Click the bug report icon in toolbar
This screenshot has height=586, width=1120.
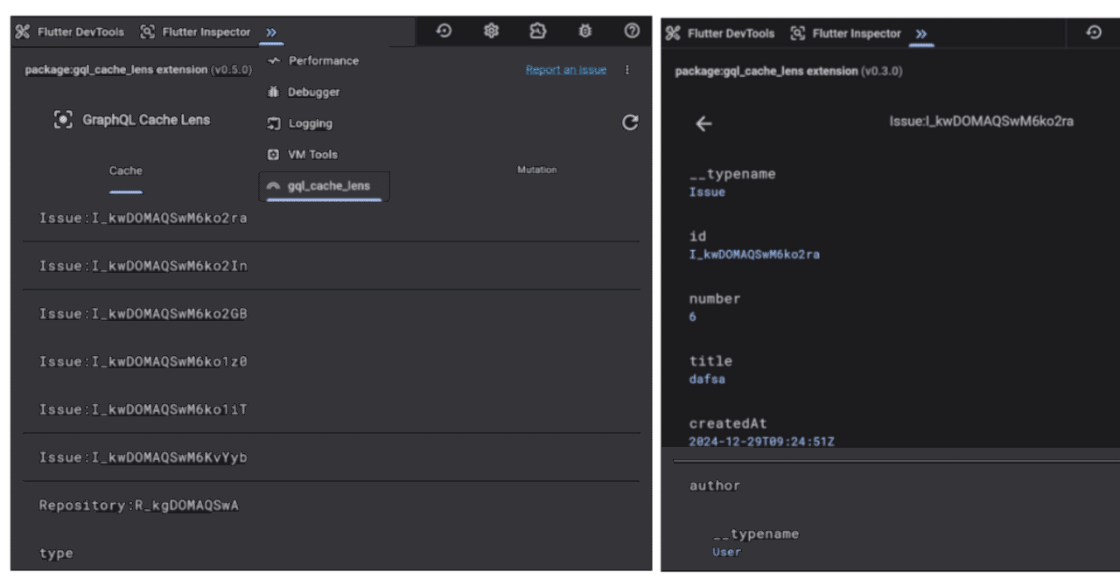pos(584,31)
